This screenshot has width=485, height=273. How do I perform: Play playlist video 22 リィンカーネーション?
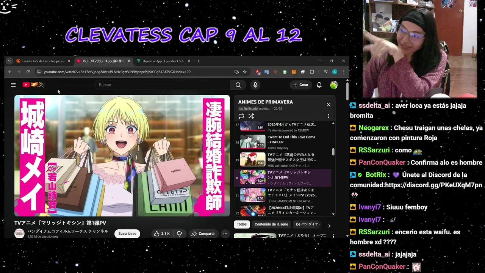[x=283, y=210]
